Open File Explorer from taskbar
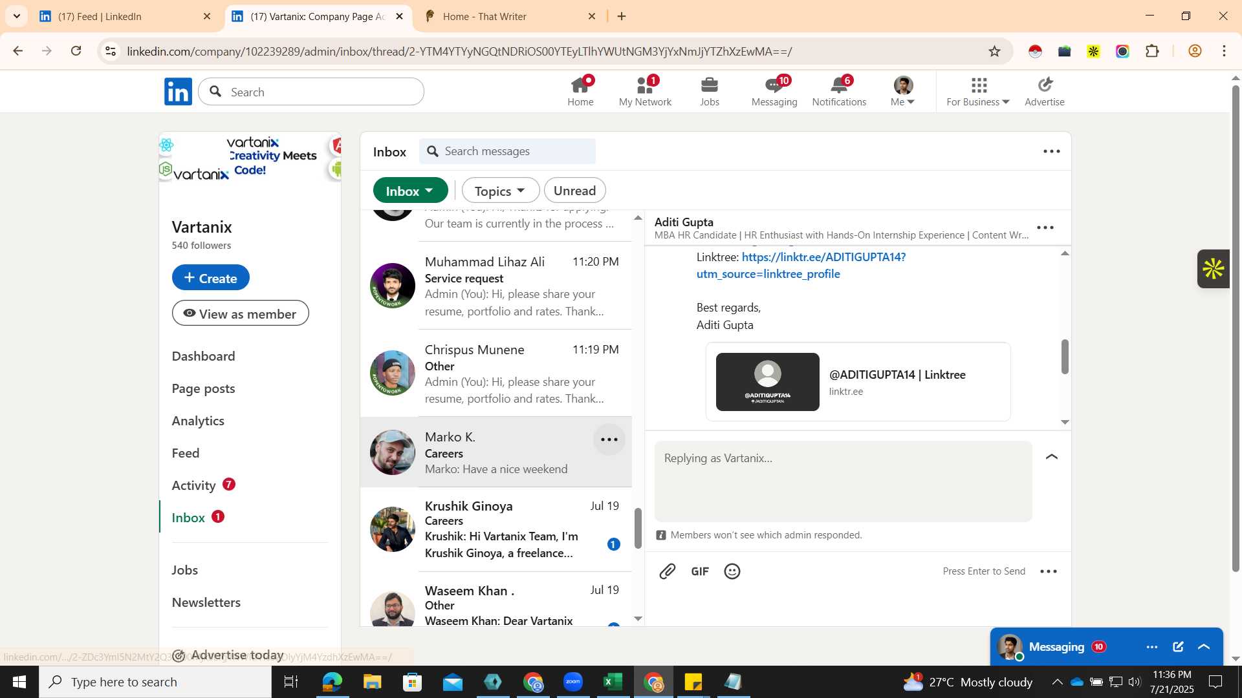Screen dimensions: 1242x698 [373, 682]
